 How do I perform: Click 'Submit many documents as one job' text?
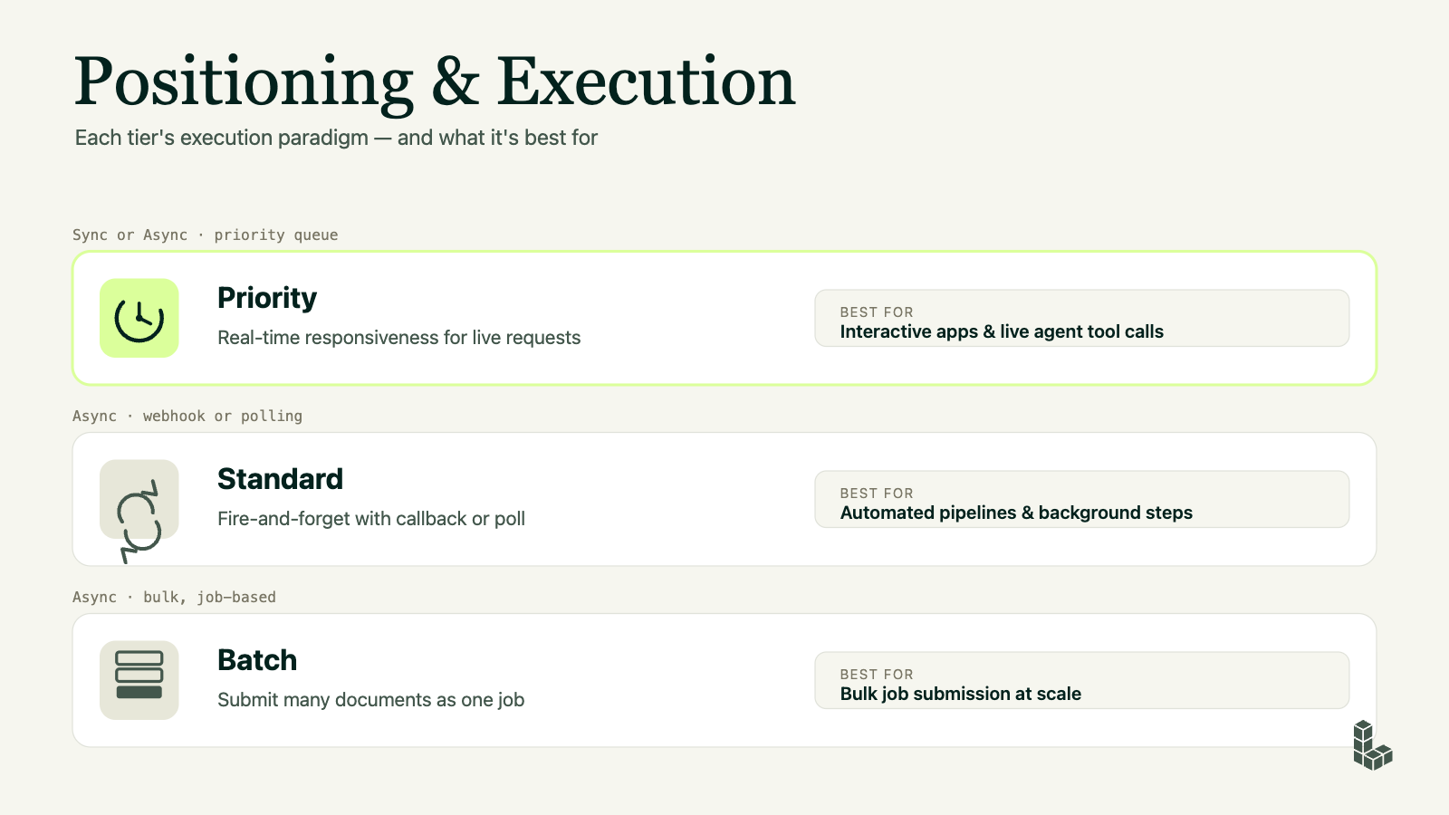point(371,700)
